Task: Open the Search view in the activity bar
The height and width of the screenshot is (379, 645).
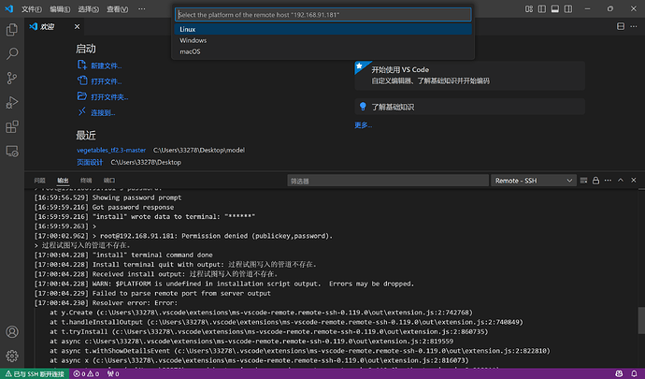Action: pyautogui.click(x=12, y=54)
